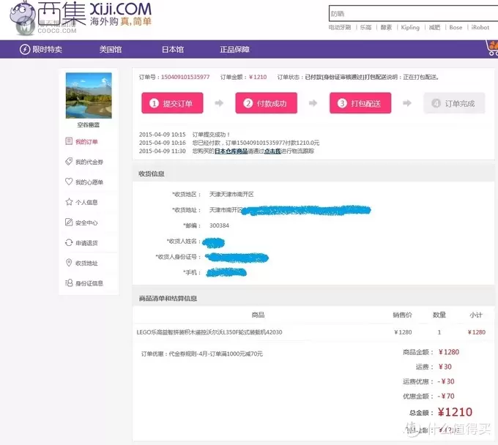
Task: Go to 我的心愿单 in sidebar
Action: (x=89, y=182)
